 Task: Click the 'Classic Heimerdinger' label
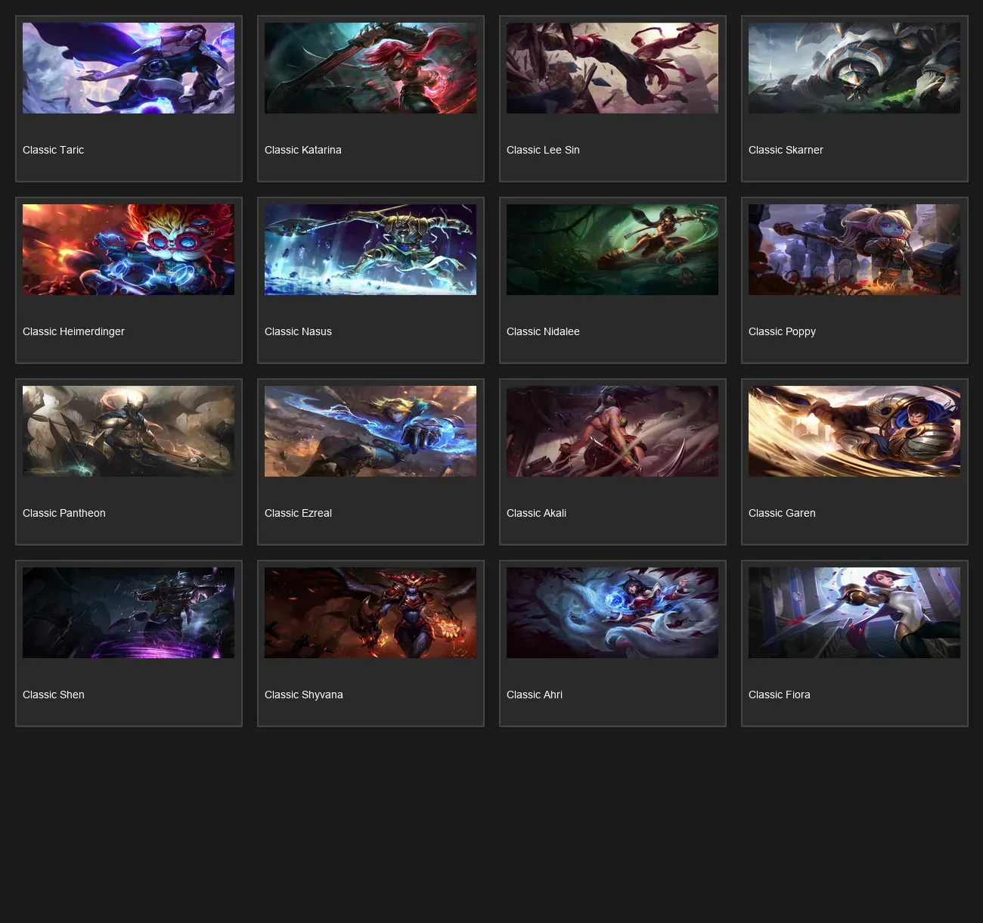[73, 331]
